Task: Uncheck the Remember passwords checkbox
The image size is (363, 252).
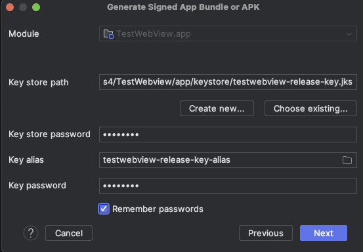Action: pos(104,209)
